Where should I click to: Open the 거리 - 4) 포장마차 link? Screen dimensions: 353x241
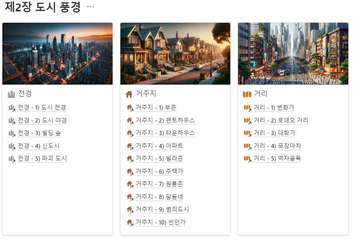point(278,146)
